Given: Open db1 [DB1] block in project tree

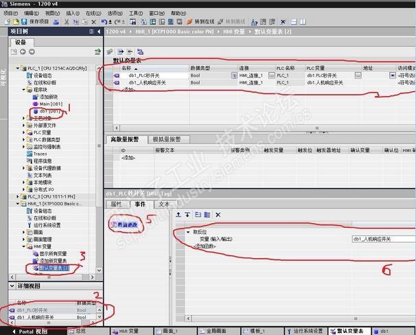Looking at the screenshot, I should point(47,111).
